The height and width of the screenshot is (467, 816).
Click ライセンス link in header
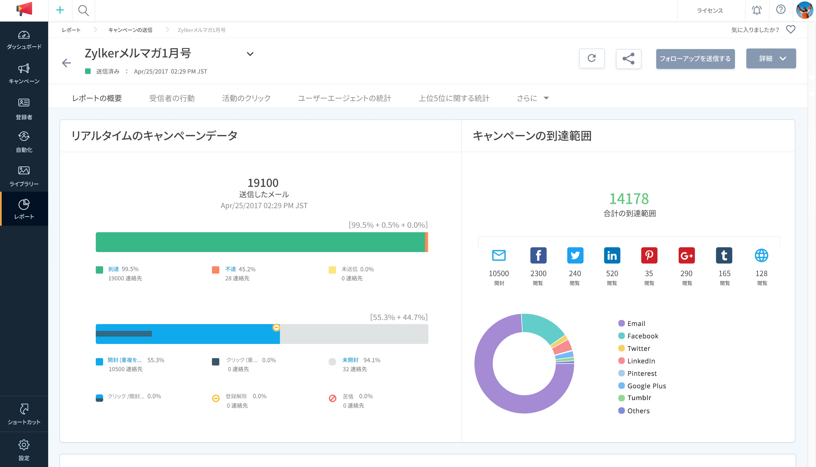(x=709, y=10)
